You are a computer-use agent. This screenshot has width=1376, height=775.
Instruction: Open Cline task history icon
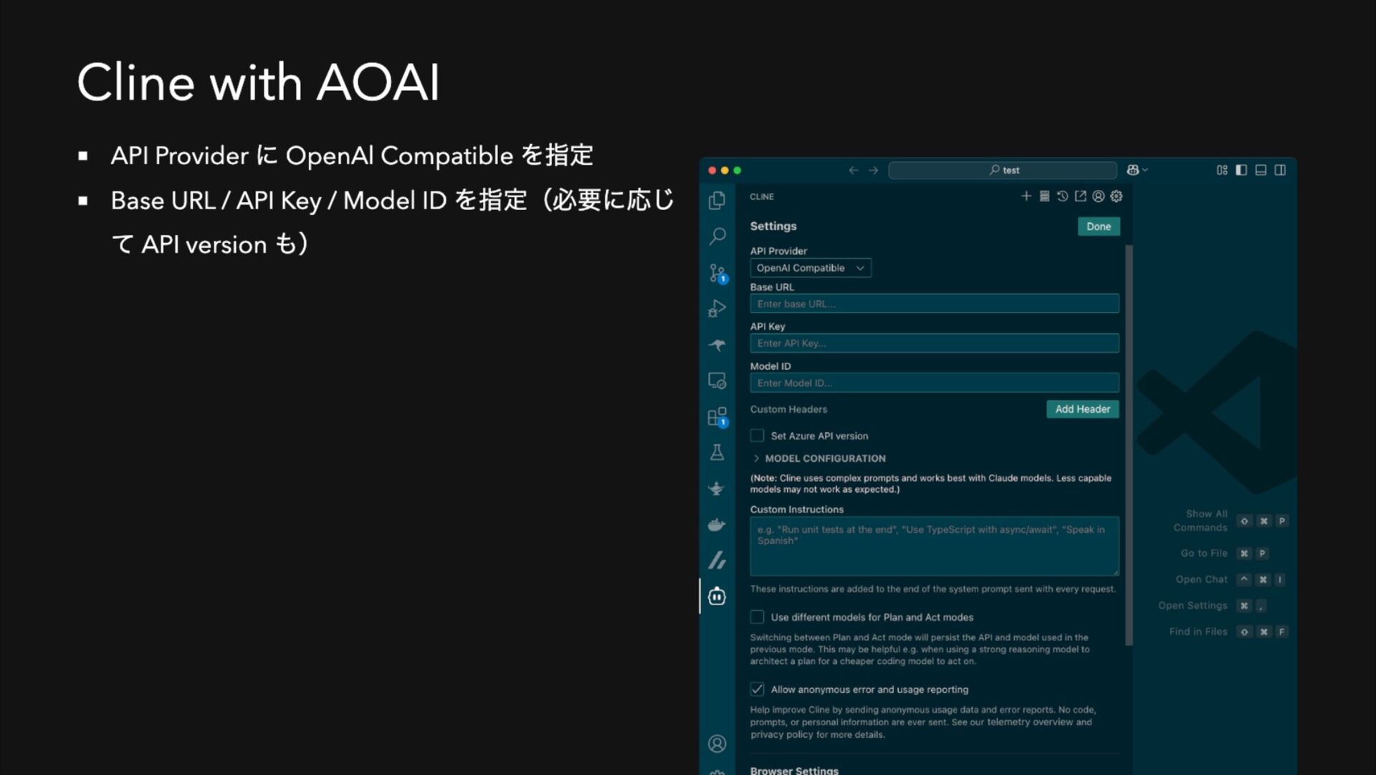coord(1062,196)
